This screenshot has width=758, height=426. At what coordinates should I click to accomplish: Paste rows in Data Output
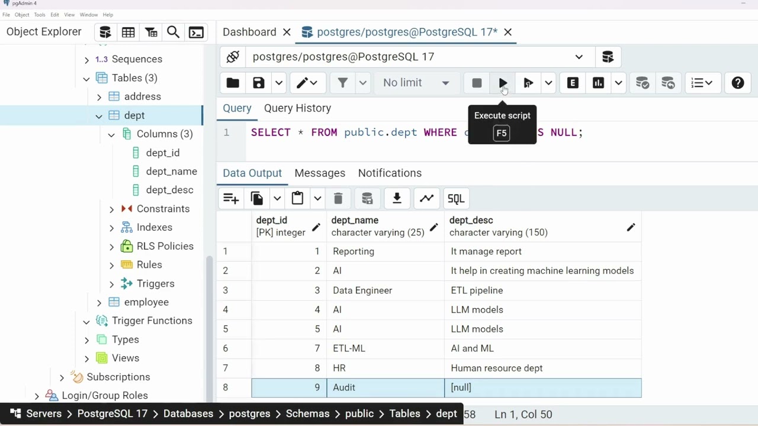[x=297, y=199]
